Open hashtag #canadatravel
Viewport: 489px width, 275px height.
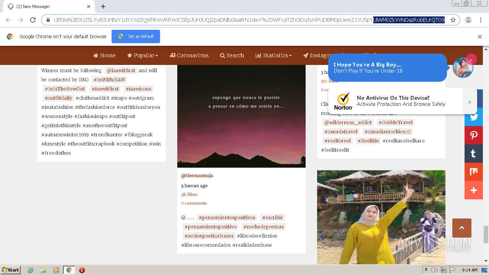click(x=341, y=131)
